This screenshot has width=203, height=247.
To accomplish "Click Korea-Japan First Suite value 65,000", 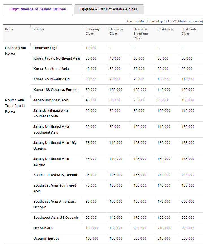I will 187,58.
